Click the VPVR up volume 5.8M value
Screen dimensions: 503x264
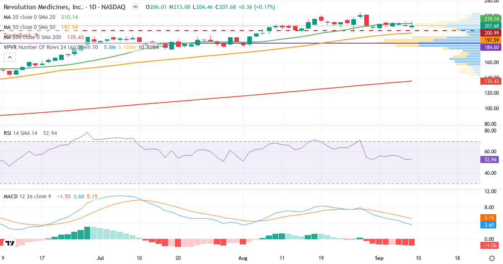[x=110, y=47]
